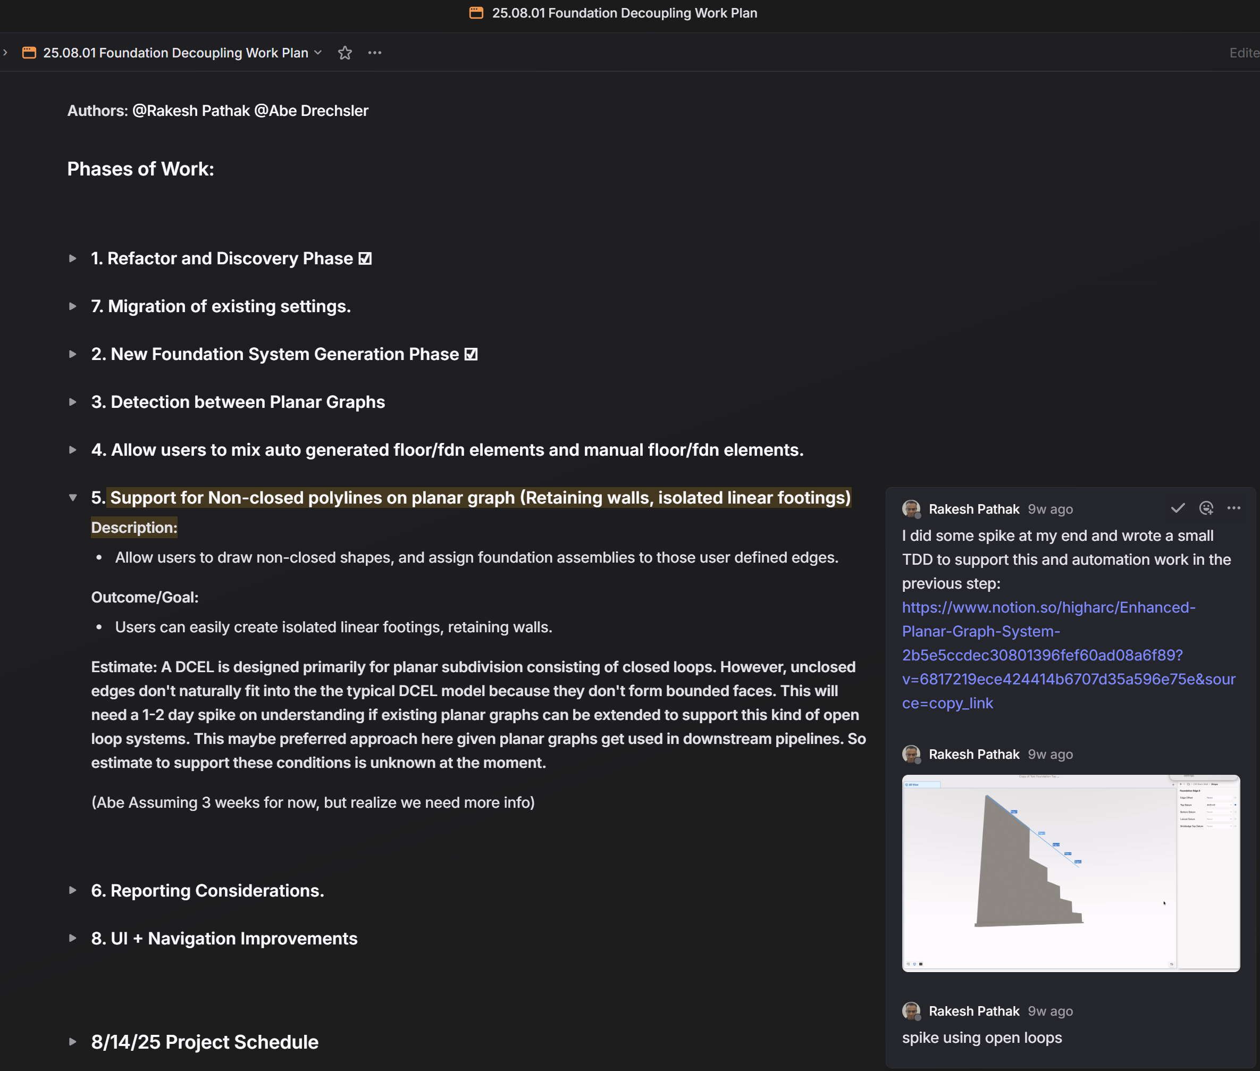Screen dimensions: 1260x1071
Task: Click the @Rakesh Pathak author mention
Action: tap(191, 111)
